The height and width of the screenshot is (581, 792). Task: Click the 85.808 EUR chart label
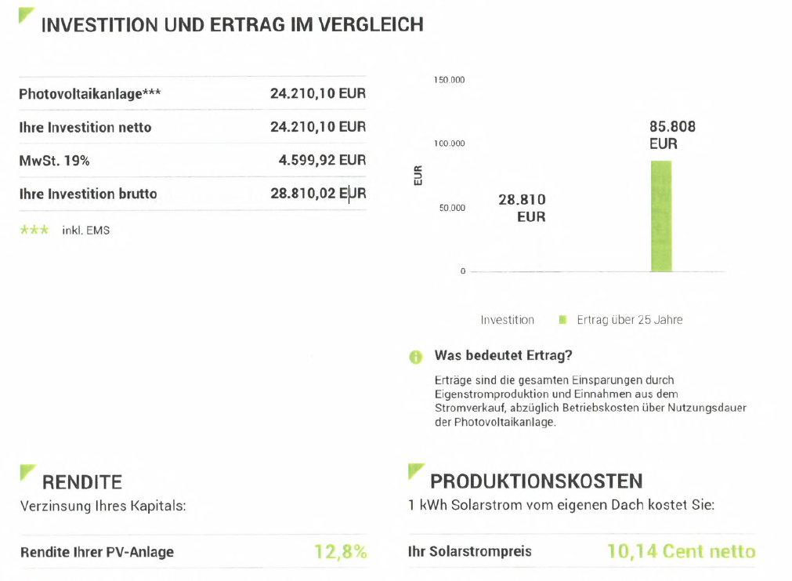pos(672,135)
